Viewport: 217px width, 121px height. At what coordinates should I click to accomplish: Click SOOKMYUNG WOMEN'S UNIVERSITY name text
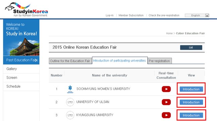click(x=103, y=89)
